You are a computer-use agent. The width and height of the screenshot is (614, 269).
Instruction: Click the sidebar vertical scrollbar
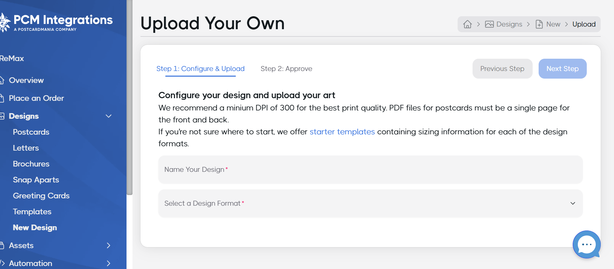(130, 98)
